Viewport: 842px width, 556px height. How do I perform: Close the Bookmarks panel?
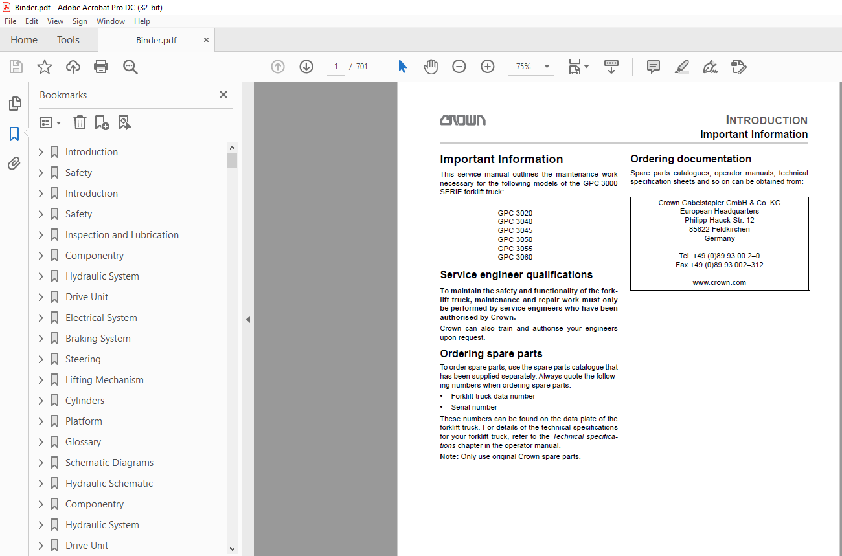pos(223,95)
